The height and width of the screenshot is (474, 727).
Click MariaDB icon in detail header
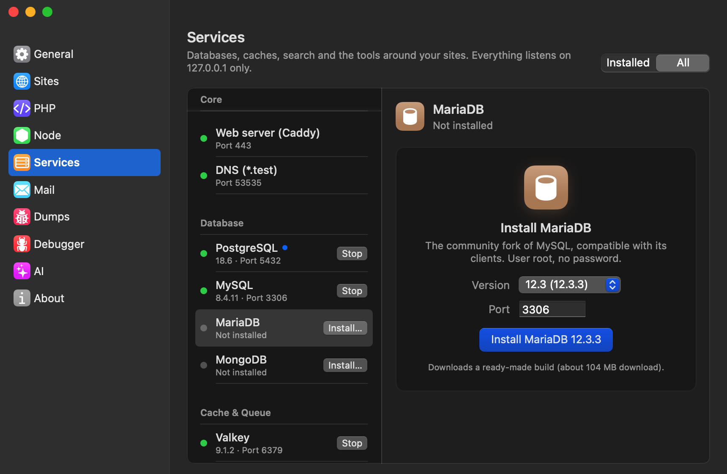point(410,116)
